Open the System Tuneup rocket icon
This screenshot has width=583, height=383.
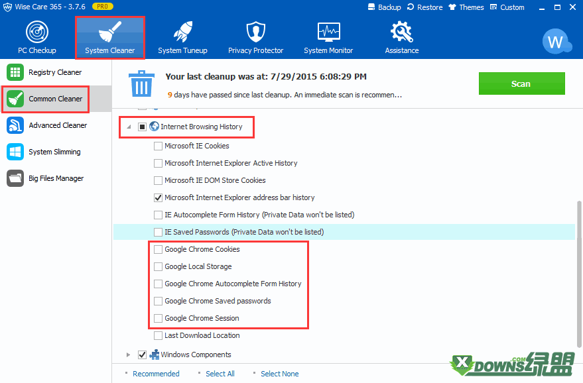click(x=182, y=32)
